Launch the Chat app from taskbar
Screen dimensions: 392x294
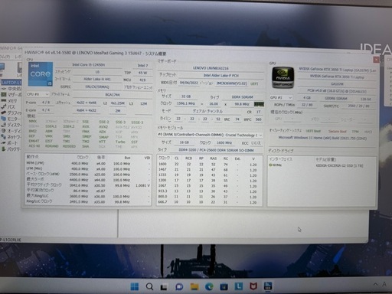pyautogui.click(x=179, y=286)
